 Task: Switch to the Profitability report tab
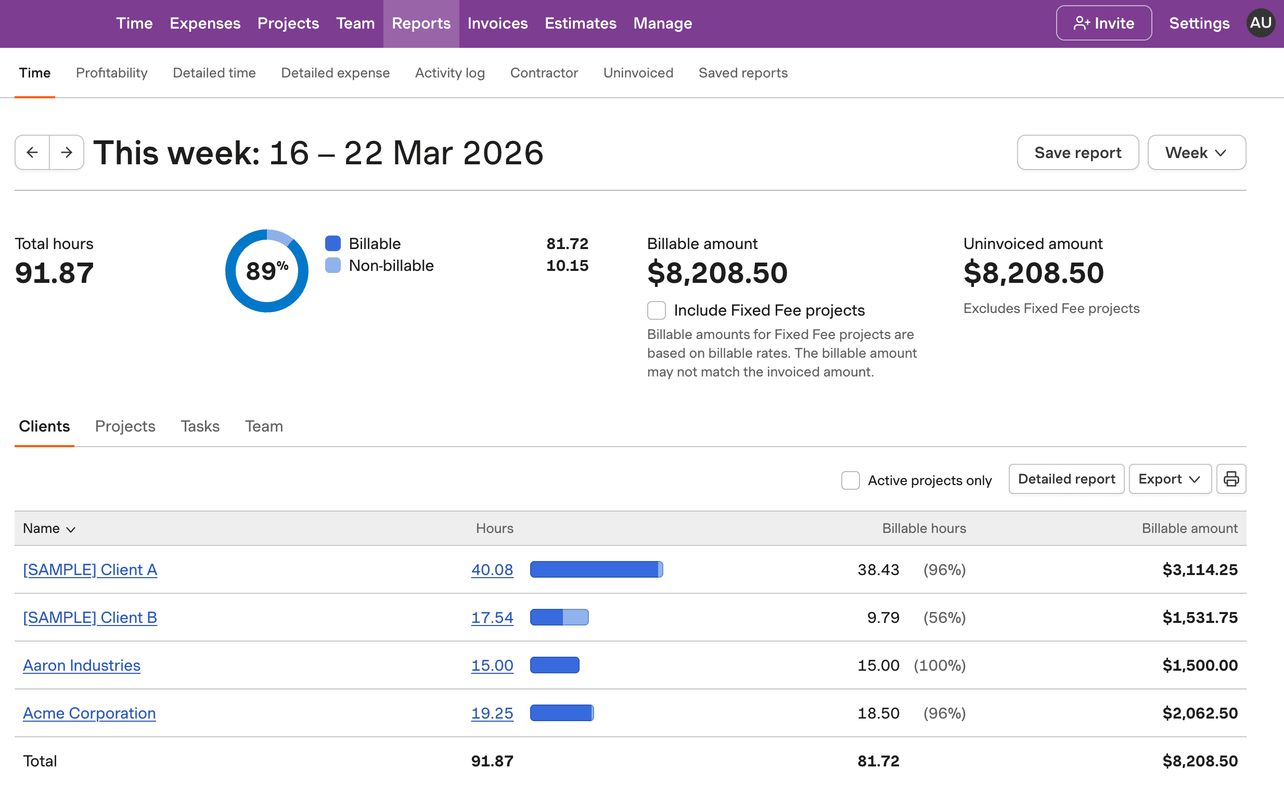pos(111,72)
